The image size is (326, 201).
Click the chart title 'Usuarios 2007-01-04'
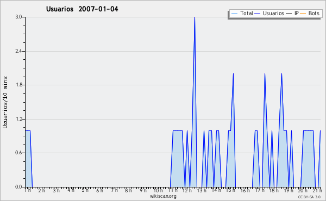pyautogui.click(x=82, y=9)
